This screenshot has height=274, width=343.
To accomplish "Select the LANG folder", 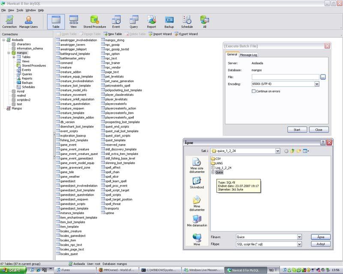I will (x=217, y=163).
